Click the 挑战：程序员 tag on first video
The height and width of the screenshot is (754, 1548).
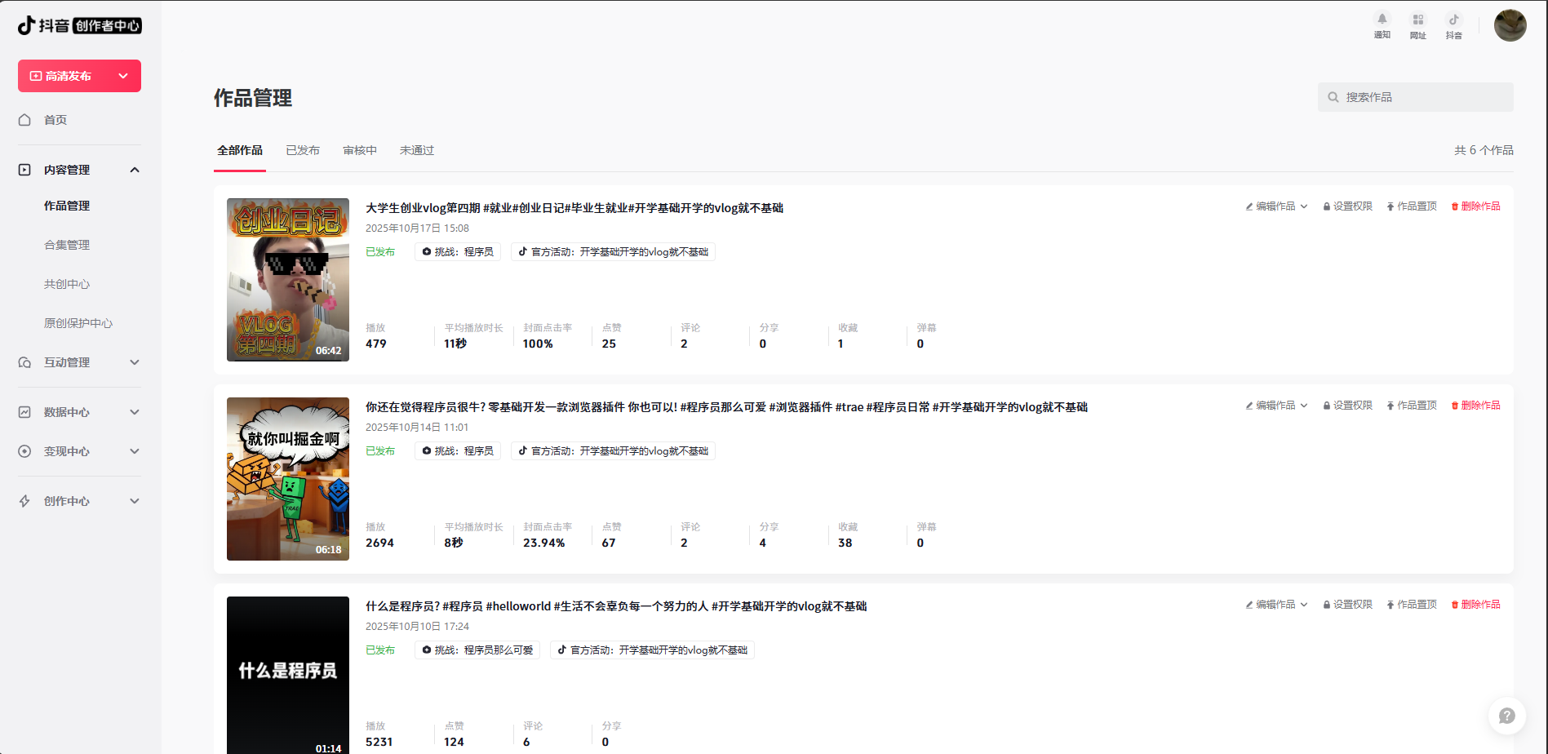click(457, 251)
